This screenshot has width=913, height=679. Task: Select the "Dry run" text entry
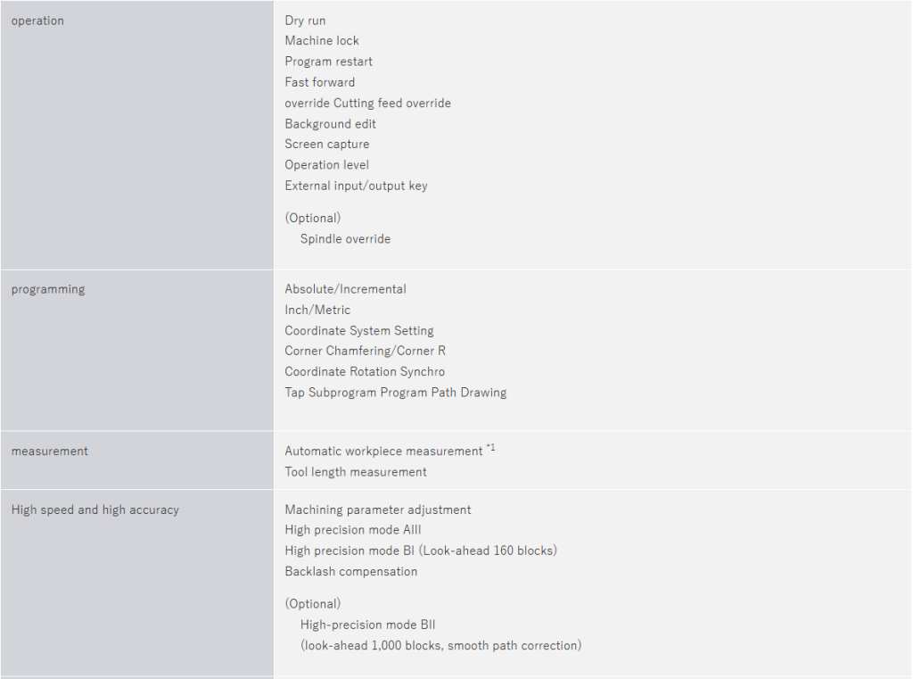305,21
